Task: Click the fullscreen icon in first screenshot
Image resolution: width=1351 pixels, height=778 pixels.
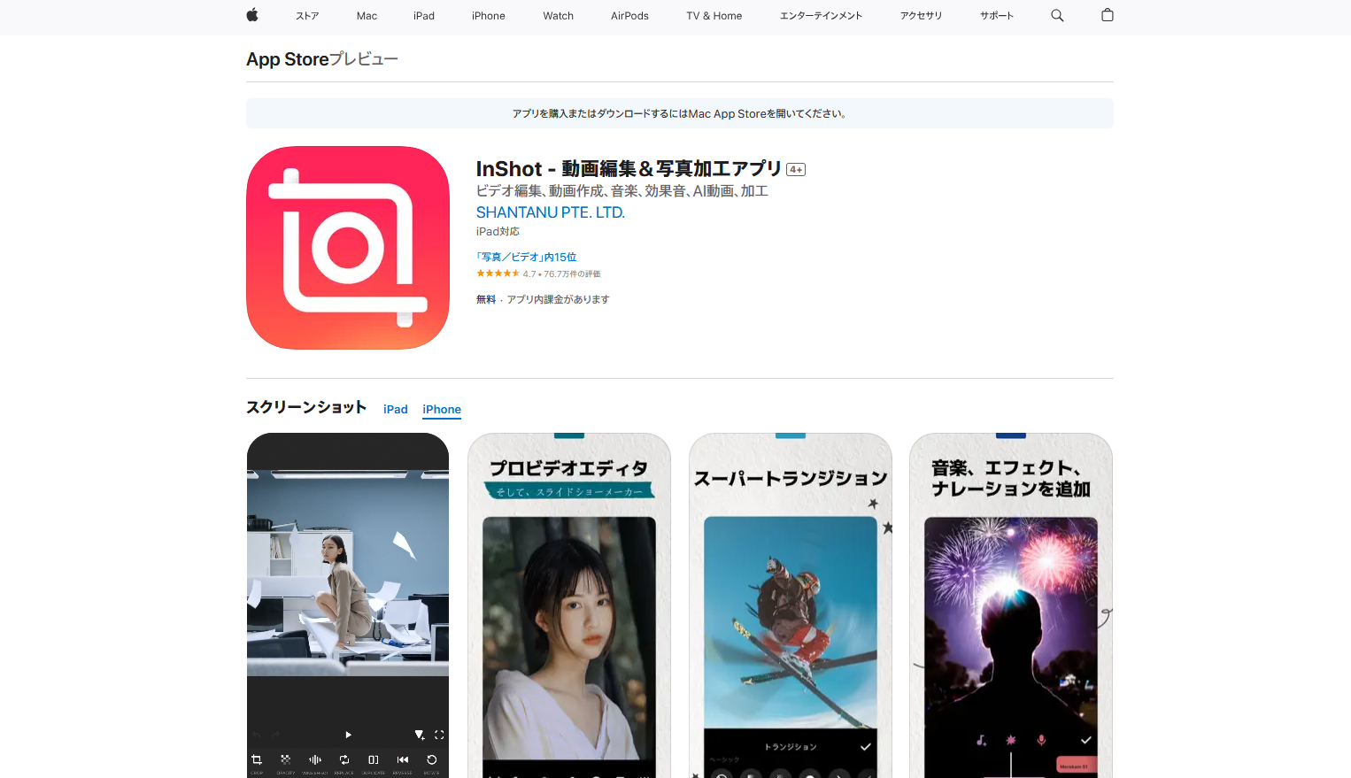Action: click(439, 735)
